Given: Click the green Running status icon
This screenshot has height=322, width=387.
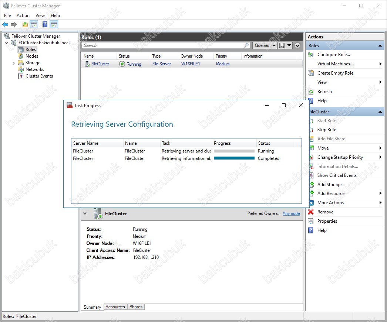Looking at the screenshot, I should tap(122, 64).
